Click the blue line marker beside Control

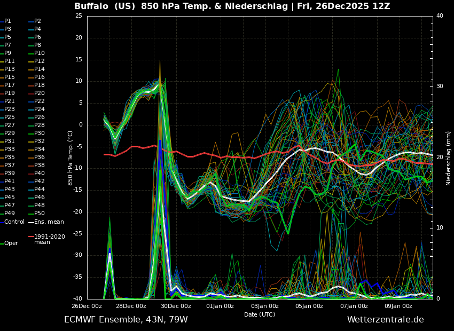2,223
